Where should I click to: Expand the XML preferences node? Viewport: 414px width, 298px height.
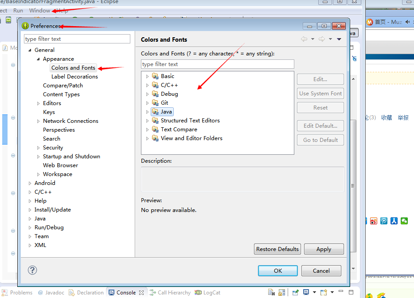coord(30,245)
